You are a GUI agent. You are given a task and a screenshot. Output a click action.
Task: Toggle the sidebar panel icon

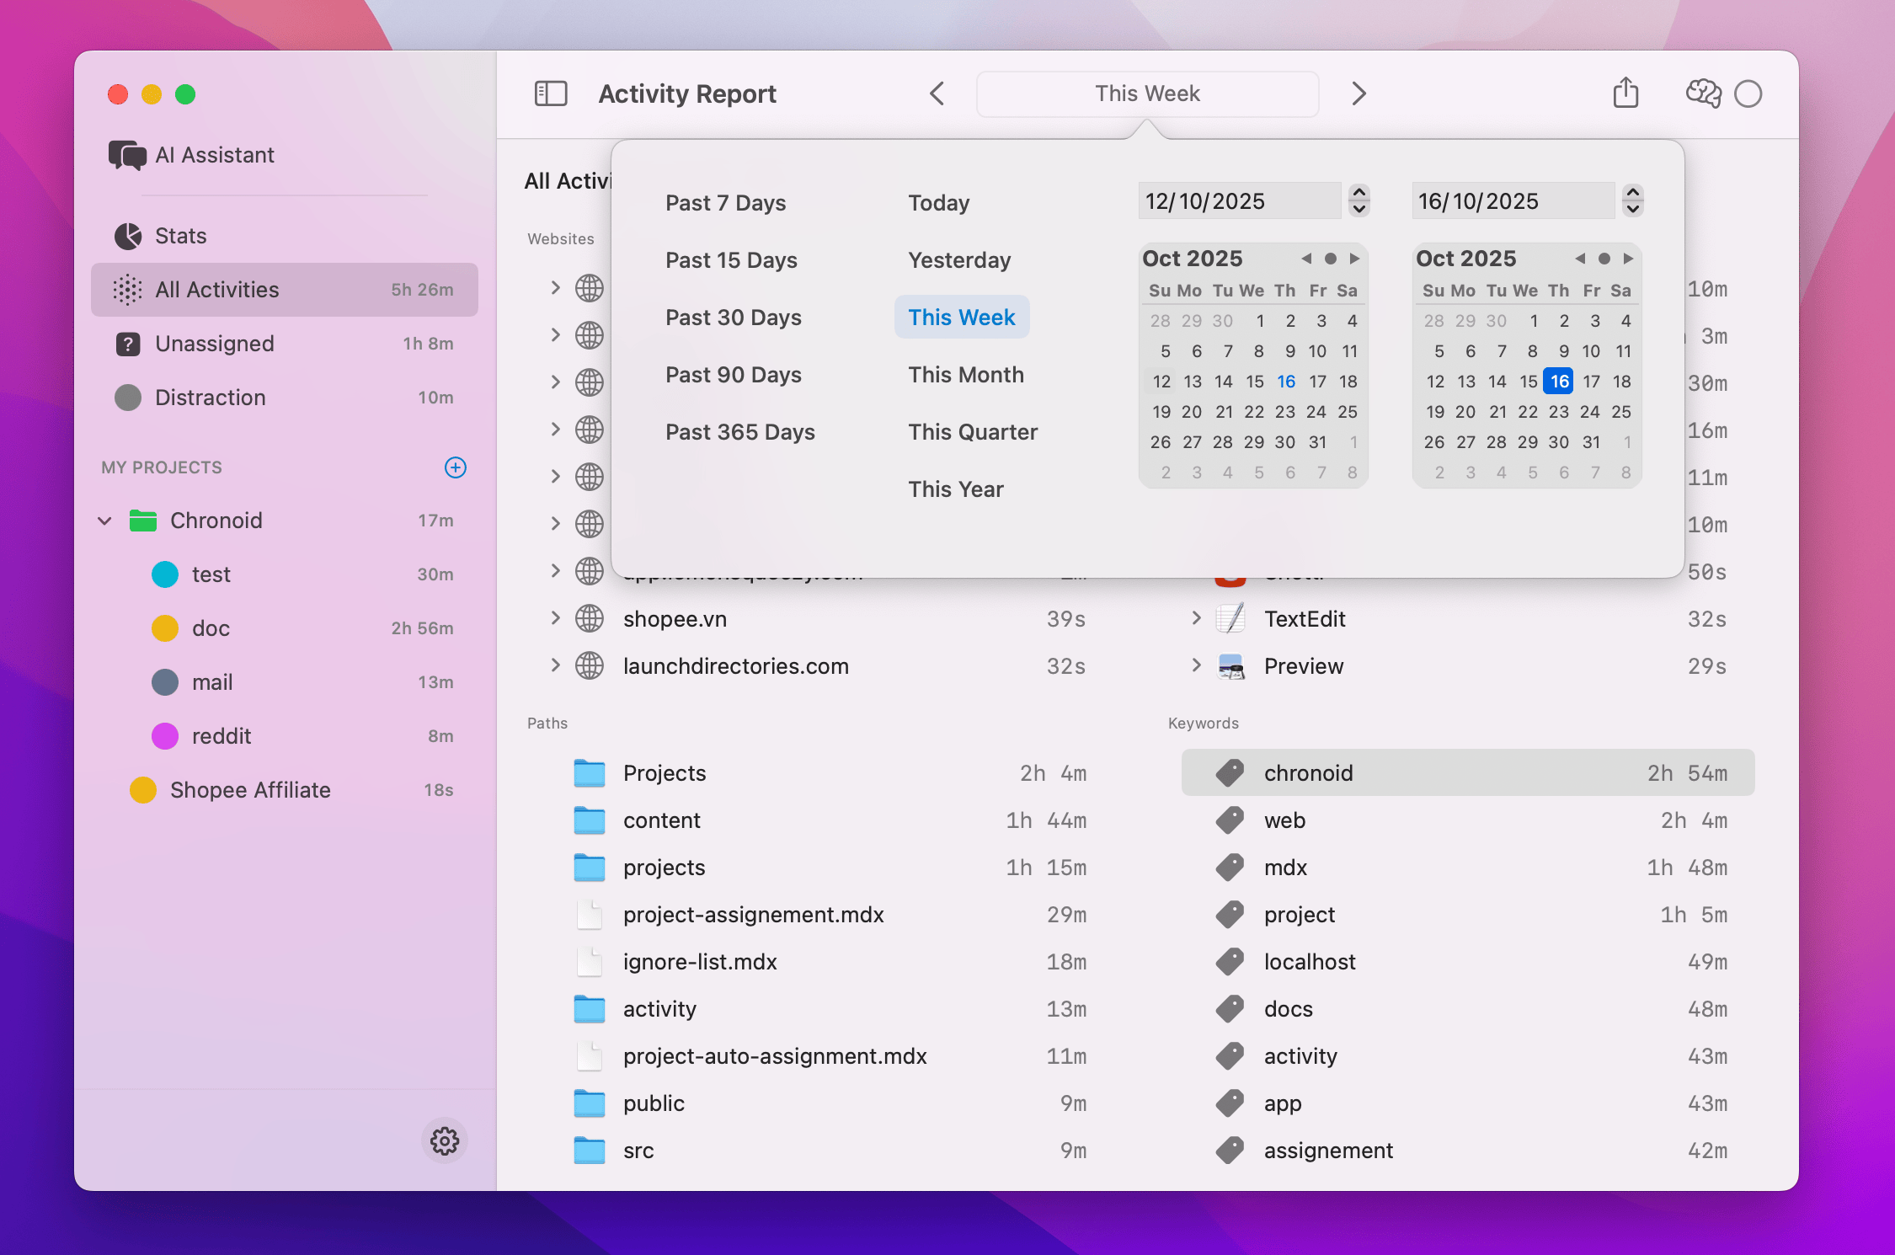(551, 93)
